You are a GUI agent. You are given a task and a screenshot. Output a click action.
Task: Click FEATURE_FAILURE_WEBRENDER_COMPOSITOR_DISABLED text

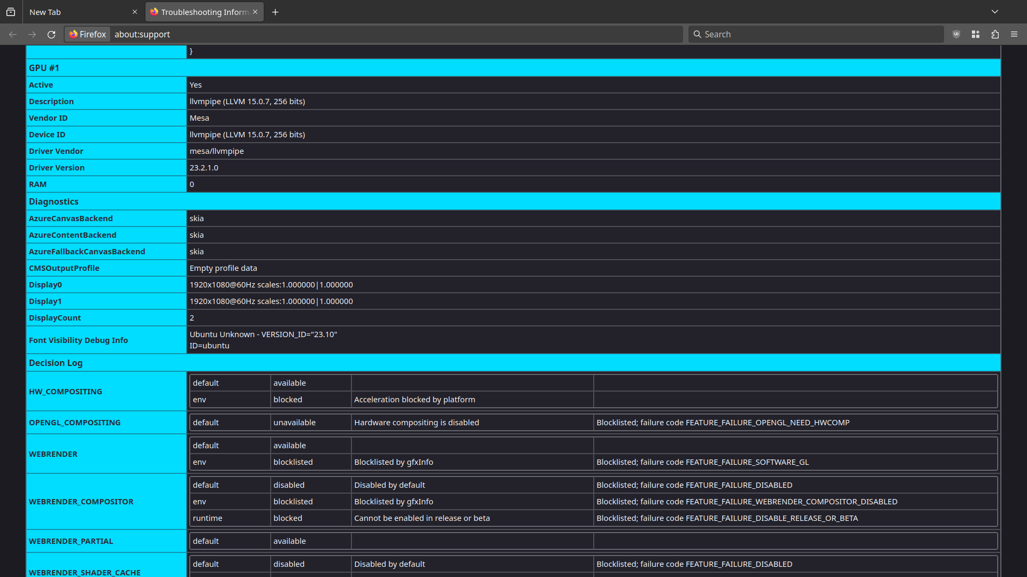click(792, 502)
